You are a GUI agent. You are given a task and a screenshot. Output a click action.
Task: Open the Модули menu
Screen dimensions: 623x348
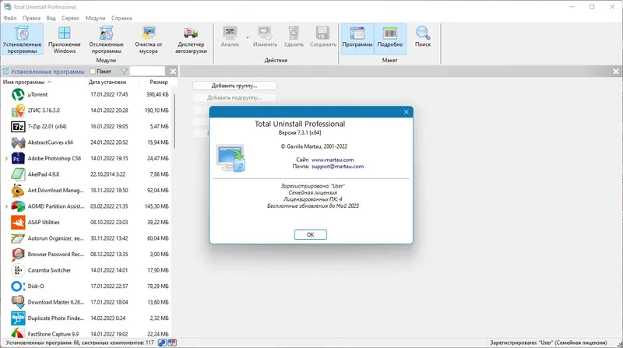(95, 18)
